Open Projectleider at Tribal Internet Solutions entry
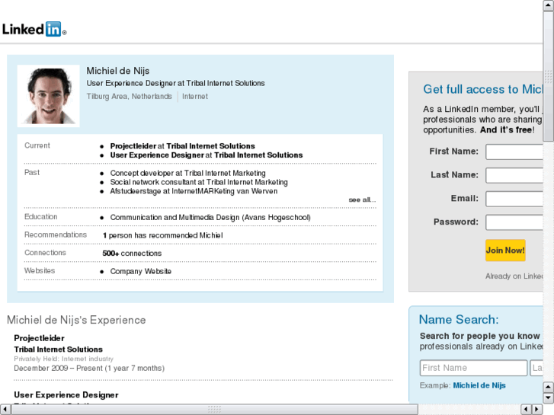Viewport: 554px width, 415px height. tap(182, 146)
